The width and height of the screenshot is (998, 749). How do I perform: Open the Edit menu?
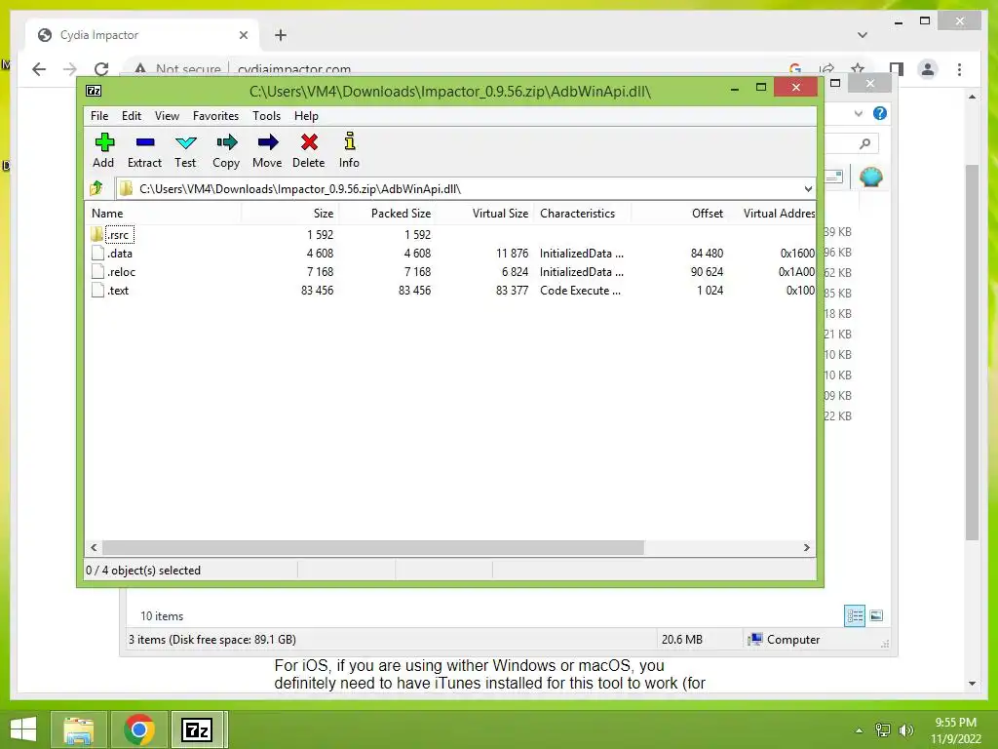132,116
